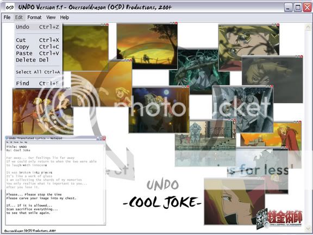Image resolution: width=313 pixels, height=235 pixels.
Task: Click the 'Title: UNDO' line in Notepad
Action: (x=16, y=147)
